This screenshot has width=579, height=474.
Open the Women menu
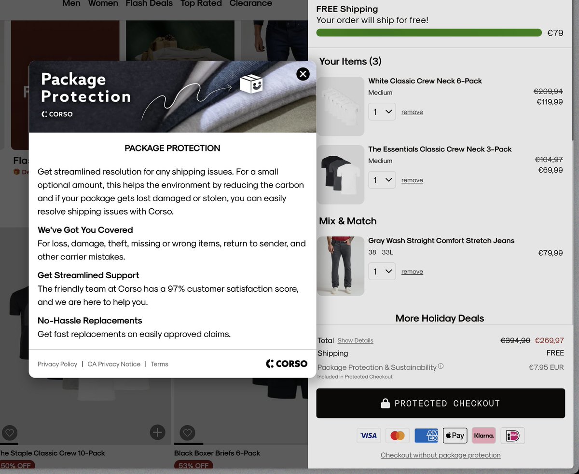[x=103, y=3]
